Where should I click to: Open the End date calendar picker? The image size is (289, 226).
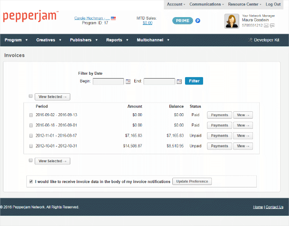click(179, 82)
